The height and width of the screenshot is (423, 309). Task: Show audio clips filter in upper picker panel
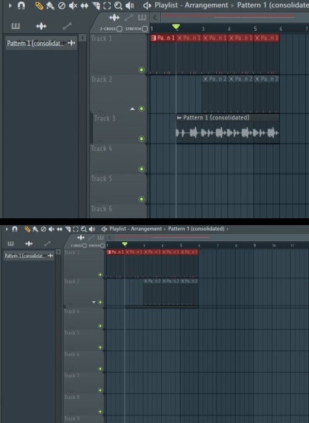click(x=41, y=26)
